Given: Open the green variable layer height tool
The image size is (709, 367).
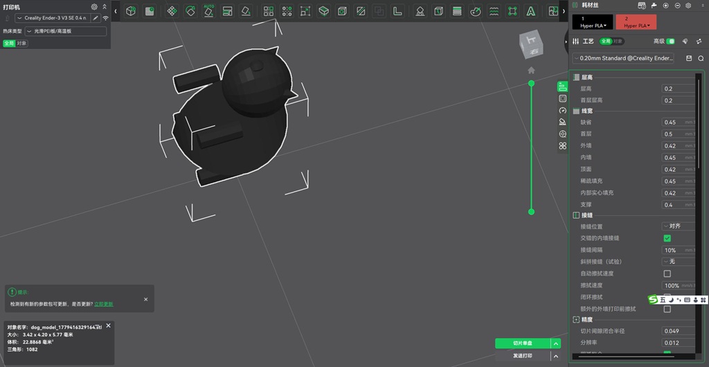Looking at the screenshot, I should (x=457, y=11).
